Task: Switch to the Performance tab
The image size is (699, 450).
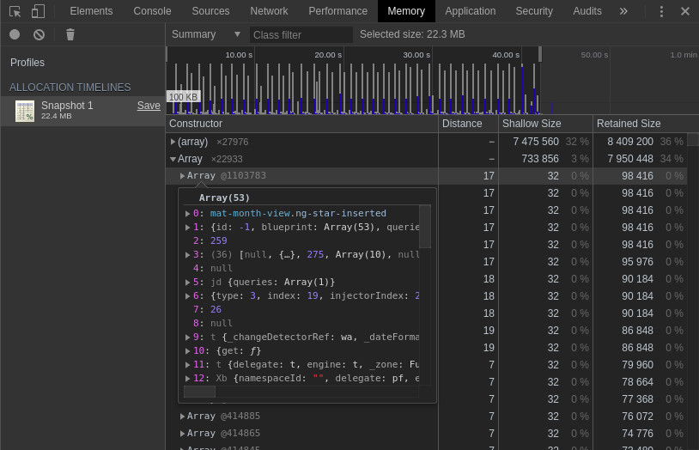Action: point(337,11)
